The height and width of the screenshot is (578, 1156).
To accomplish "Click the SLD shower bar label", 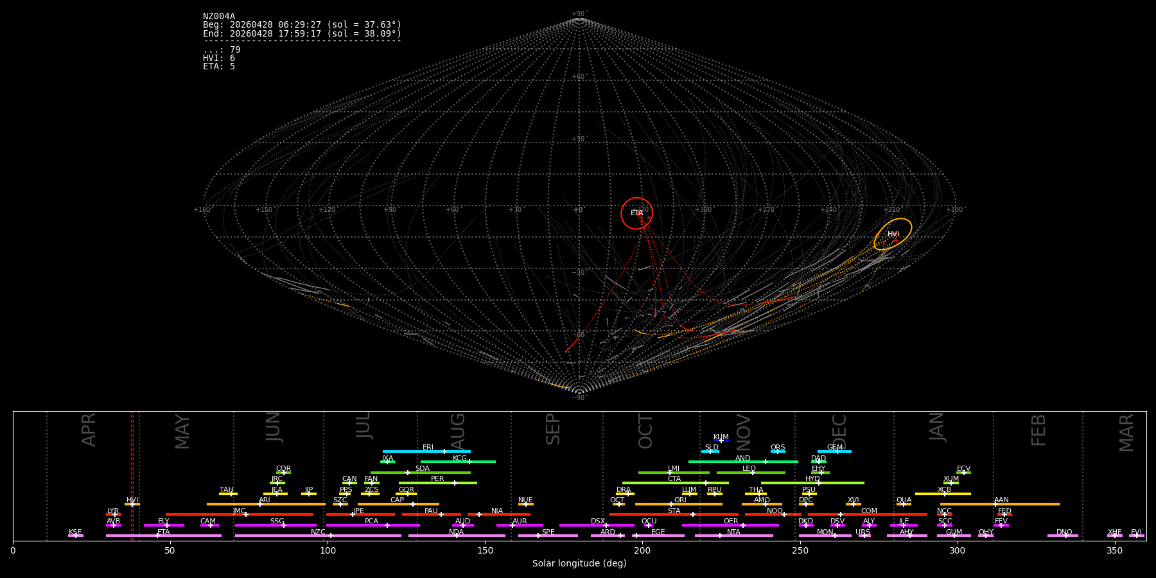I will [712, 448].
